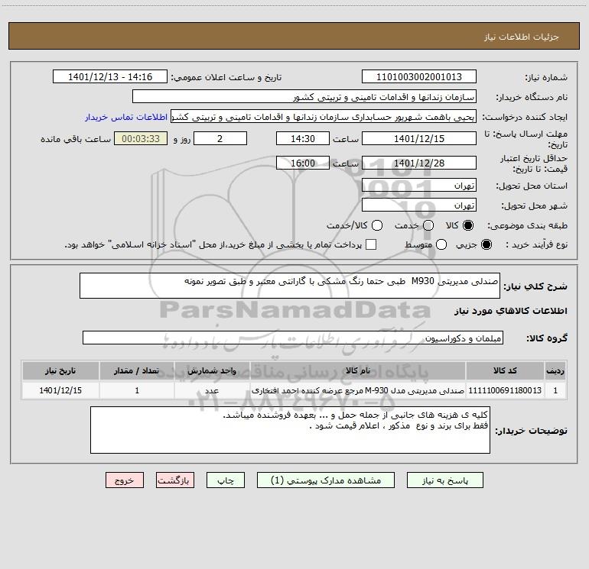
Task: Open the اطلاعات تماس خریدار link
Action: pyautogui.click(x=126, y=117)
